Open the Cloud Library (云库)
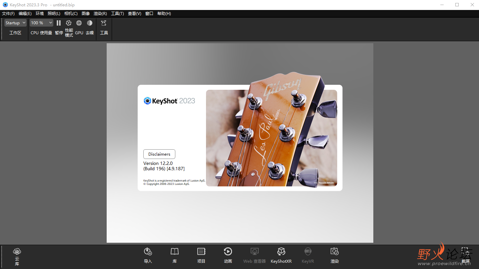 pyautogui.click(x=17, y=252)
